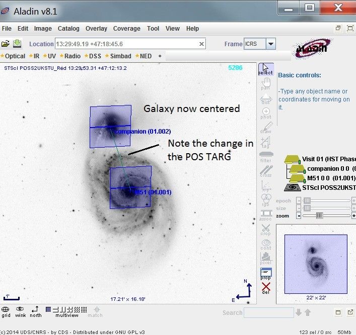Select the tag annotation tool
The image size is (356, 335).
(266, 143)
